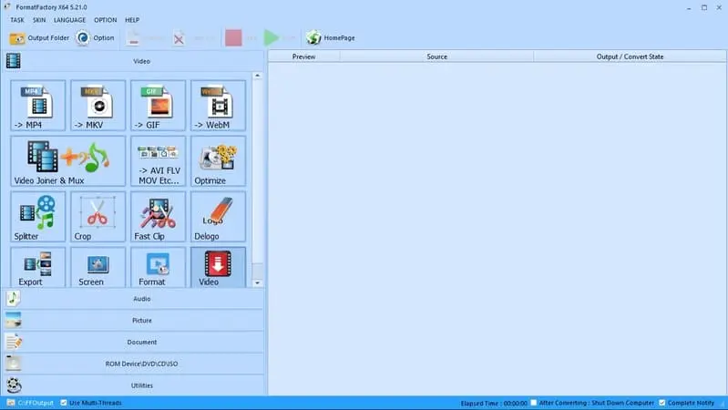Open the Option settings toolbar button
The image size is (728, 410).
[95, 38]
